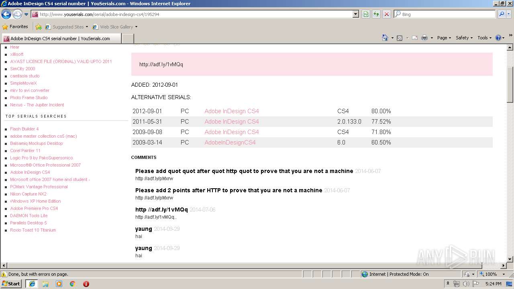Open the Corel Painter 11 link
This screenshot has height=289, width=514.
click(25, 151)
